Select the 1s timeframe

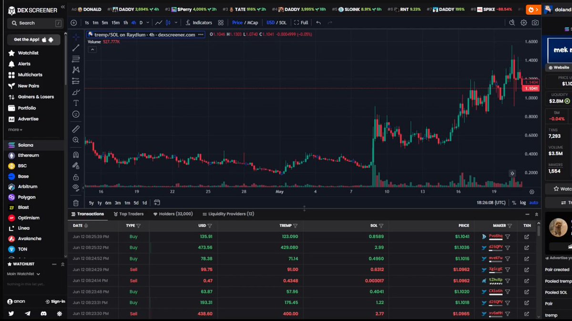tap(87, 22)
